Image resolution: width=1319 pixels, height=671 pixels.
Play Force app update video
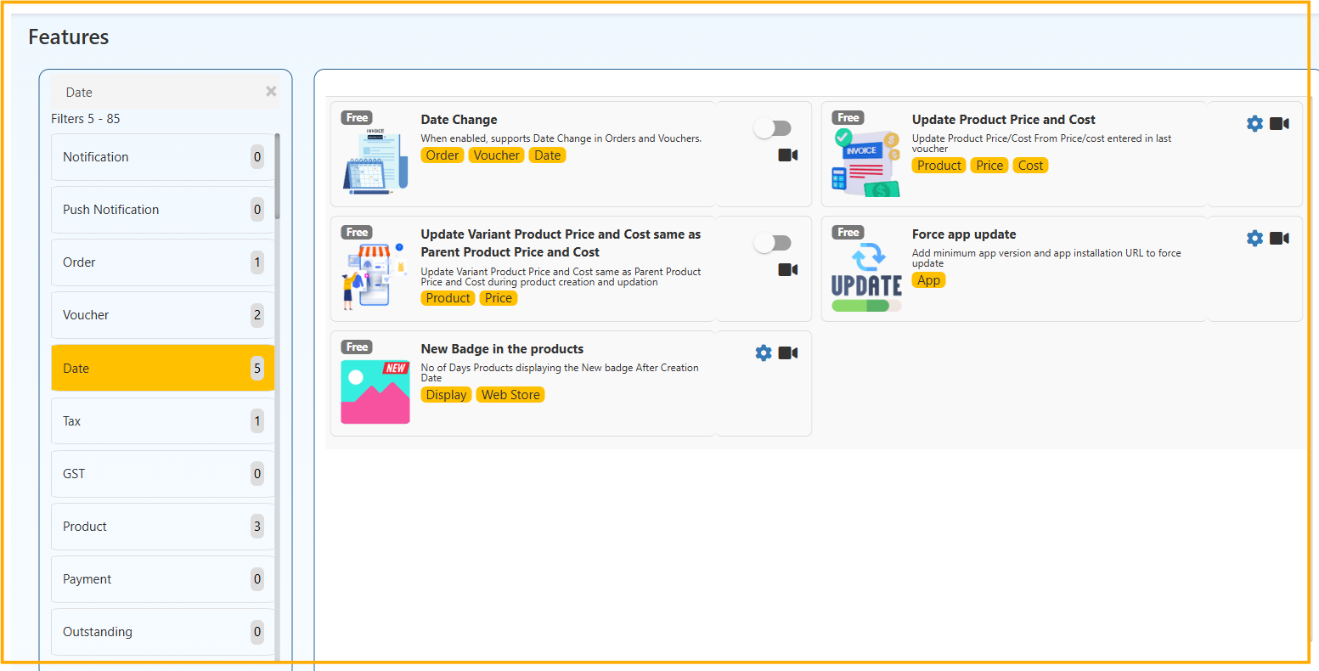(1279, 239)
